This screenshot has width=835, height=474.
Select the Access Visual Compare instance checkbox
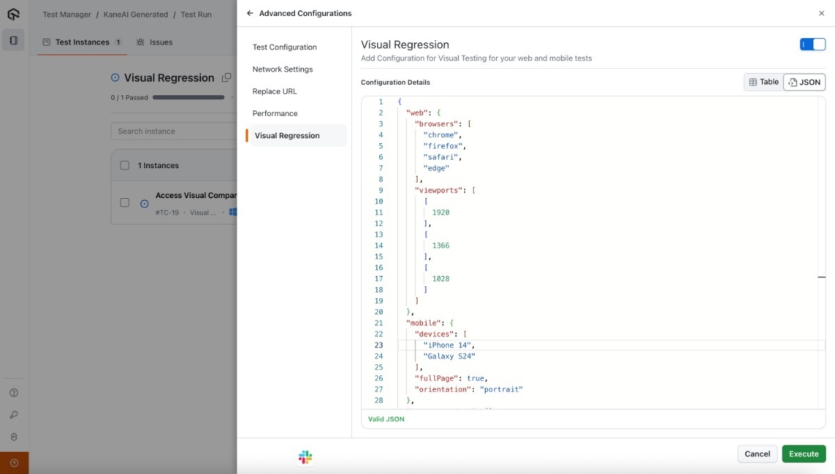point(125,202)
